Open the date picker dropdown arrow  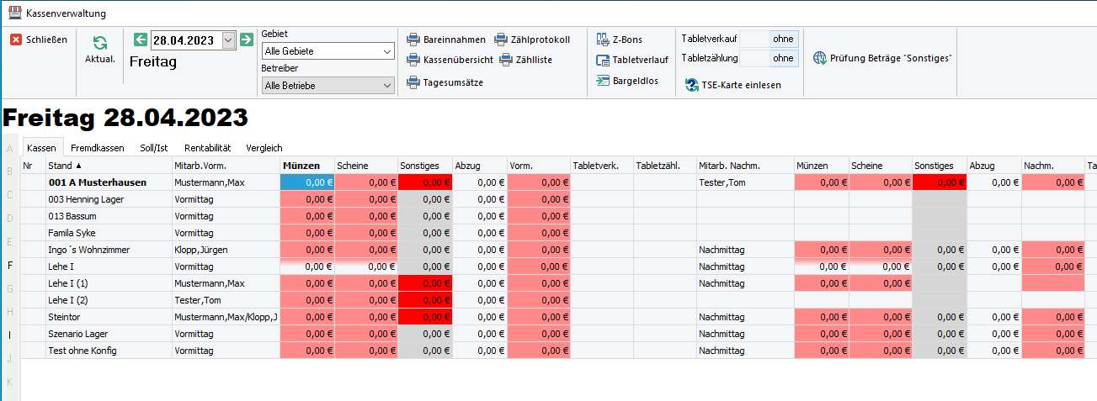coord(229,40)
